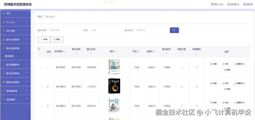Click the black book cover for 图书名称2

(x=114, y=86)
